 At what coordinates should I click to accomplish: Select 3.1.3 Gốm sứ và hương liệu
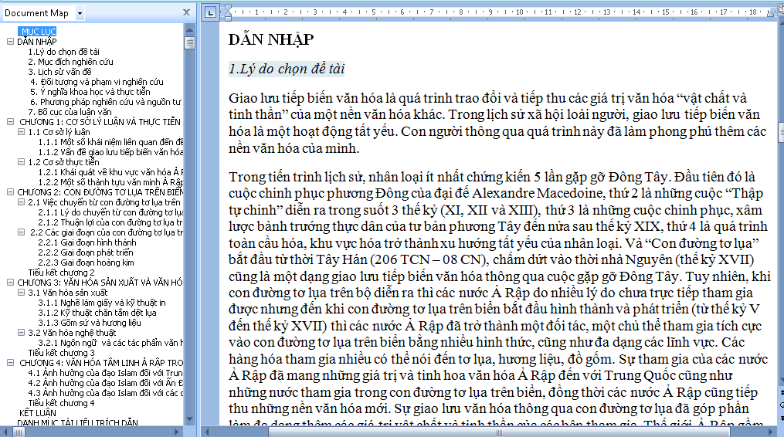90,323
